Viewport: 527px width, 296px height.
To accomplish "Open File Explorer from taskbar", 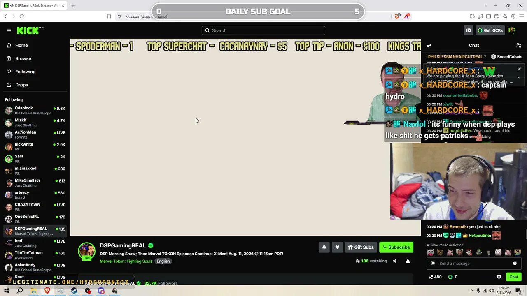I will (x=33, y=291).
